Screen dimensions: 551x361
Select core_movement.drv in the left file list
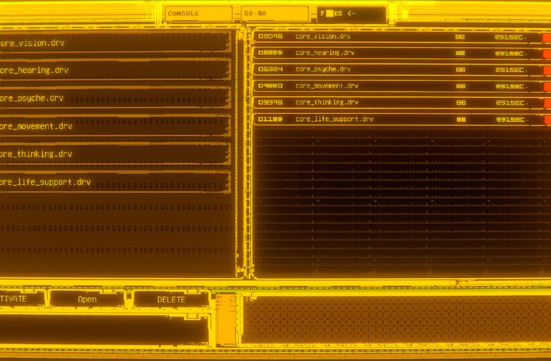(115, 126)
